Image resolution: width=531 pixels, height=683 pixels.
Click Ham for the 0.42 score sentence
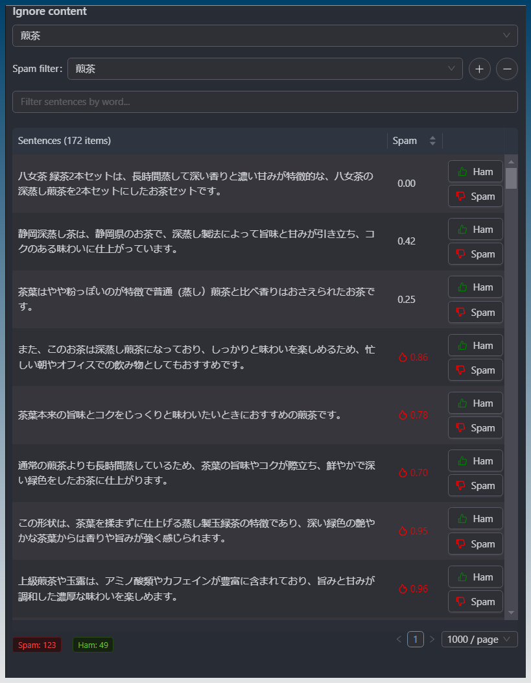tap(475, 230)
